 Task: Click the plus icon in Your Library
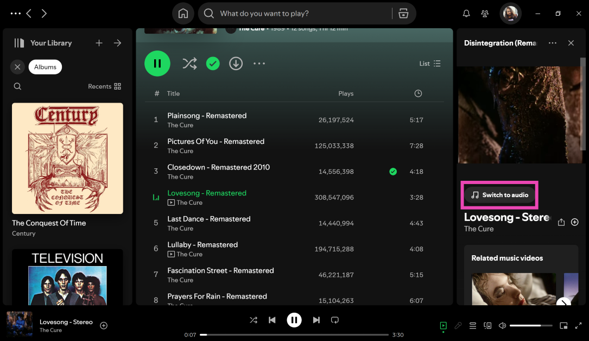99,43
